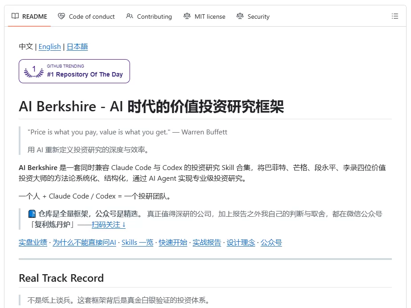The width and height of the screenshot is (411, 308).
Task: Open the Contributing tab
Action: pyautogui.click(x=149, y=16)
